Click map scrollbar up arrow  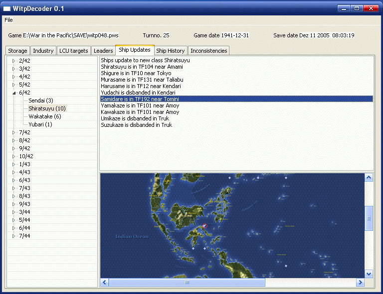click(369, 178)
